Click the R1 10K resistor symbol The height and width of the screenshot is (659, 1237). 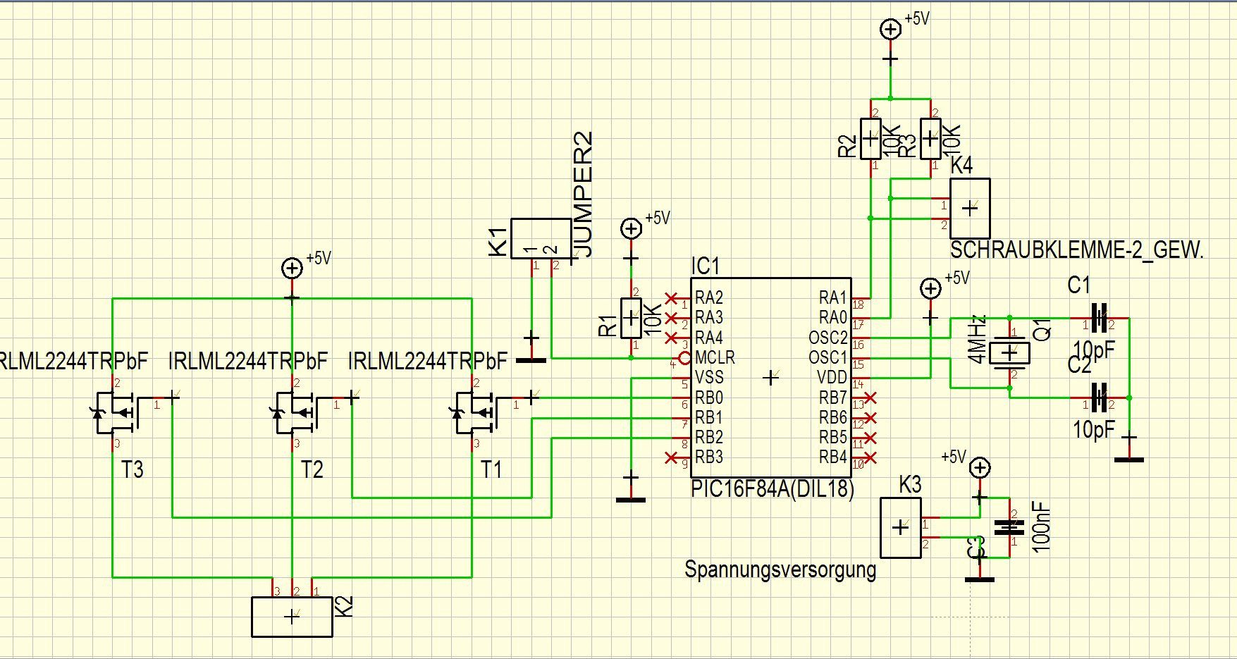click(631, 319)
